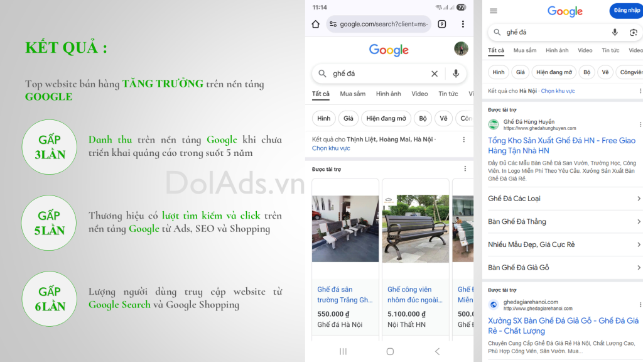Viewport: 643px width, 362px height.
Task: Click Ghế Đá Hùng Huyền site favicon
Action: click(494, 124)
